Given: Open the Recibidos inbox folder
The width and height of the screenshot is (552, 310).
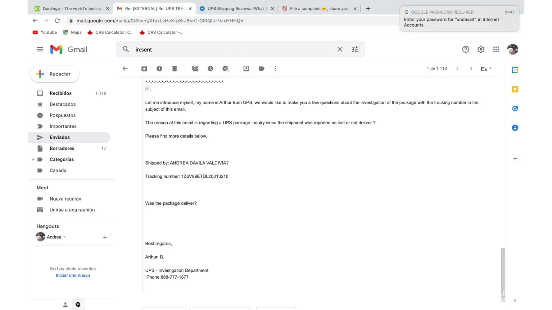Looking at the screenshot, I should click(61, 93).
